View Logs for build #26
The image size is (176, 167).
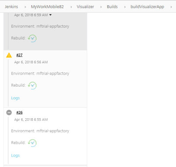[x=15, y=156]
